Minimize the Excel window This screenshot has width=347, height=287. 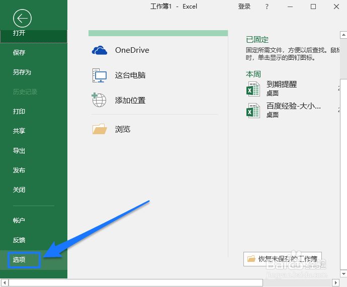pyautogui.click(x=290, y=7)
